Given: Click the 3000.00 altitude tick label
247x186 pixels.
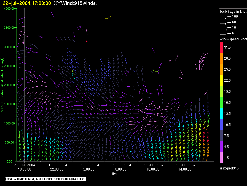Looking at the screenshot, I should (9, 47).
